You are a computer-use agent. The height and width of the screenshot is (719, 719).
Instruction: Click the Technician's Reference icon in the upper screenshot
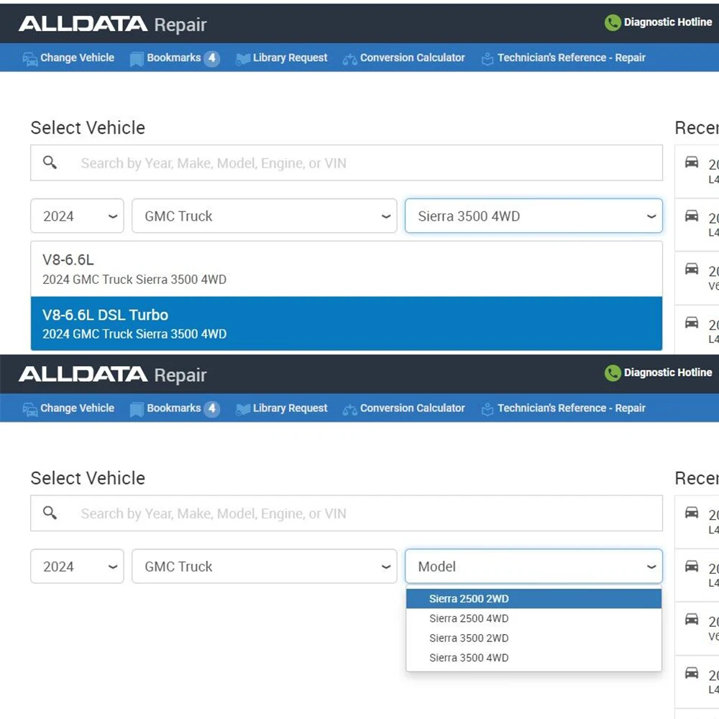pos(487,59)
